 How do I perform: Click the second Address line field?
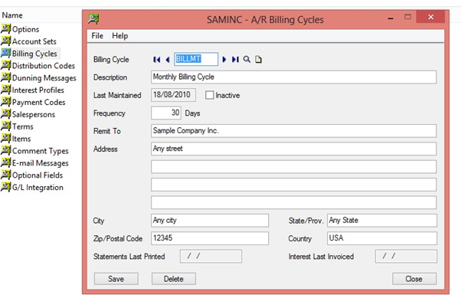(294, 167)
